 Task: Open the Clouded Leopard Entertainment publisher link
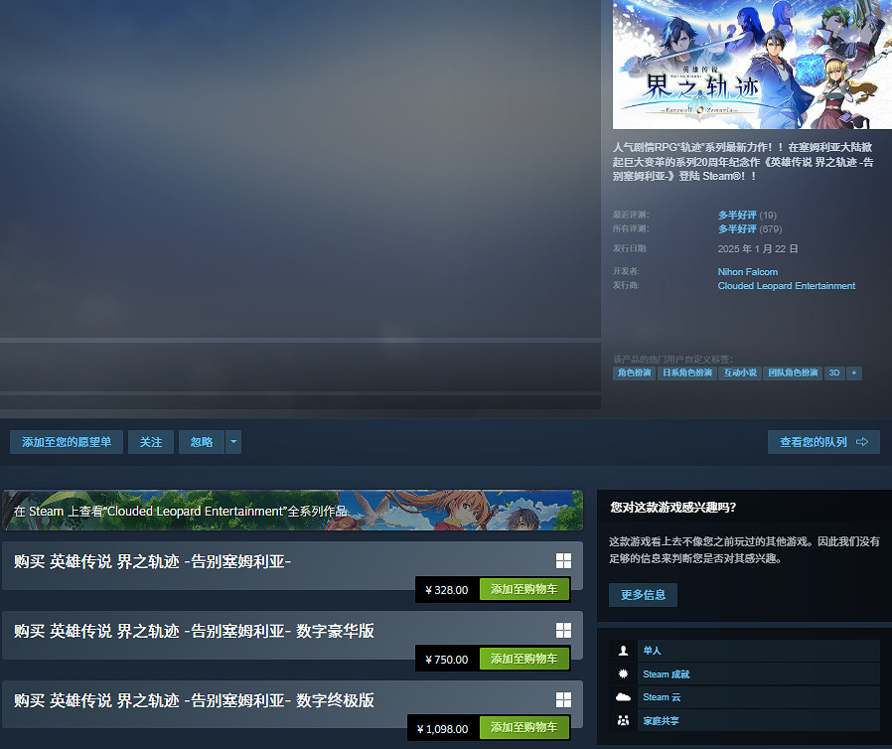tap(786, 286)
